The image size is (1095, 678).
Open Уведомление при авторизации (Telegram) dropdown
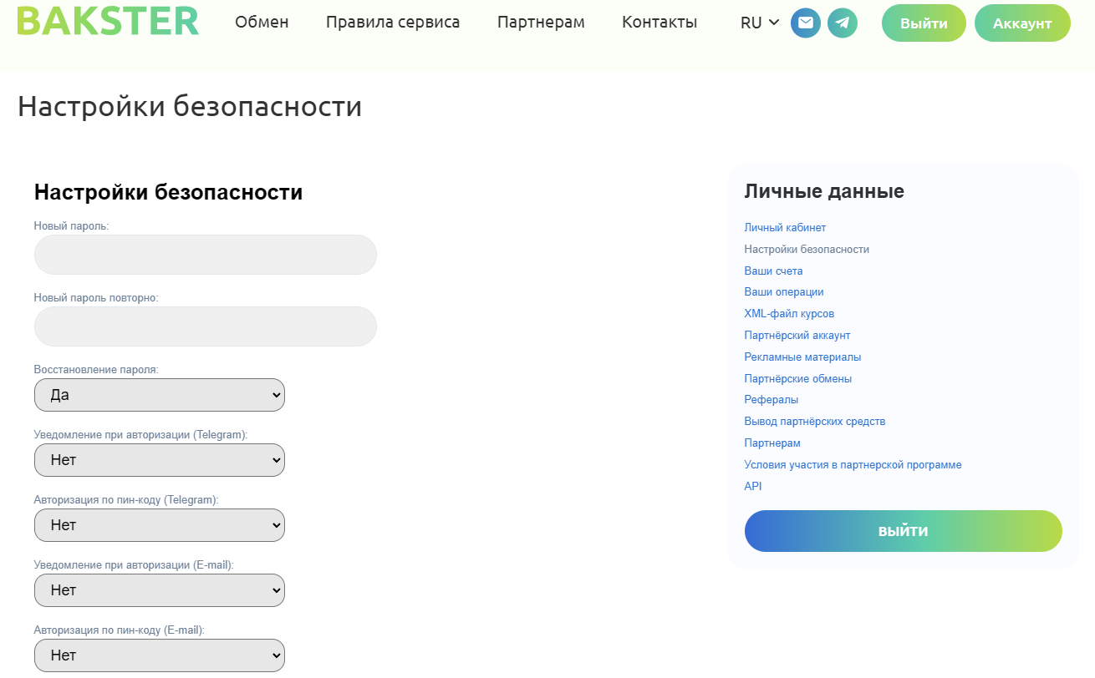(x=160, y=460)
